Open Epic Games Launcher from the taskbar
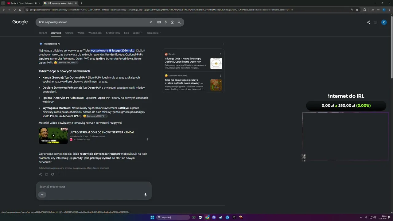Viewport: 393px width, 221px height. tap(234, 217)
